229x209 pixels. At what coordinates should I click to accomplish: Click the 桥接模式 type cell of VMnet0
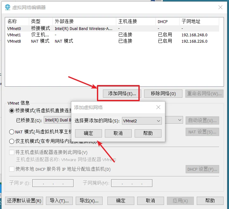[41, 28]
